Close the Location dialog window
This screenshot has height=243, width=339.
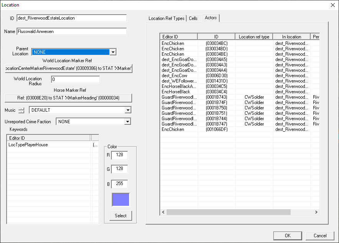[332, 5]
